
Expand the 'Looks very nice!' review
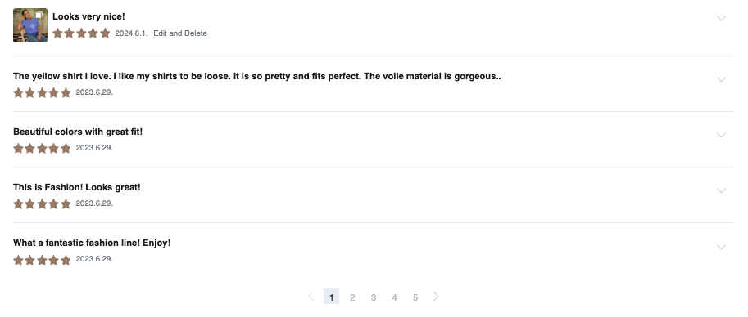[721, 18]
